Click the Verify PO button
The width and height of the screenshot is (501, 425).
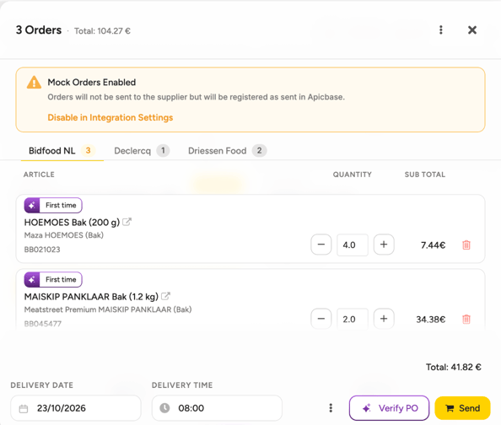[389, 408]
